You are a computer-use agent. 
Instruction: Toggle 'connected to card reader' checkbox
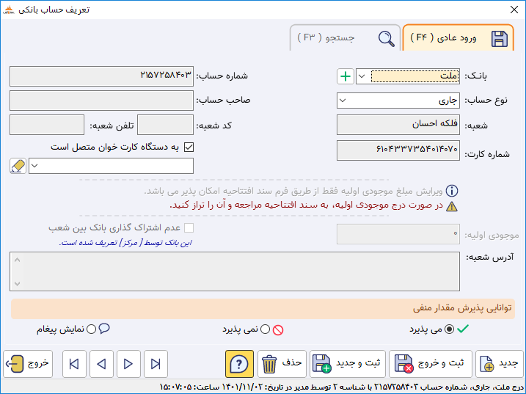pos(189,147)
